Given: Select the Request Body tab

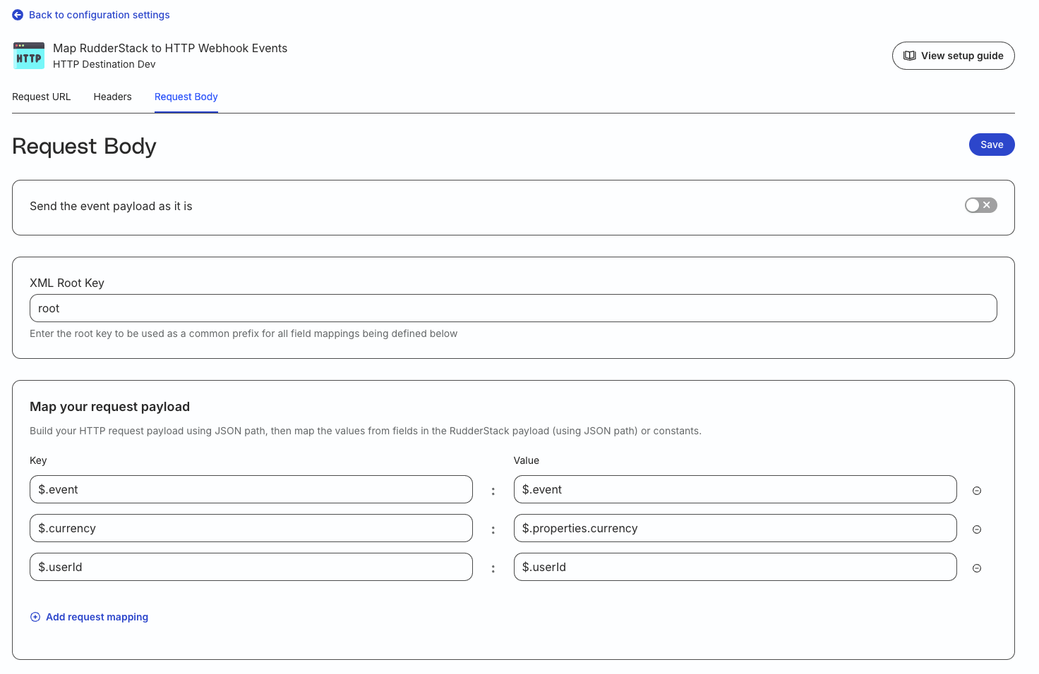Looking at the screenshot, I should coord(186,97).
